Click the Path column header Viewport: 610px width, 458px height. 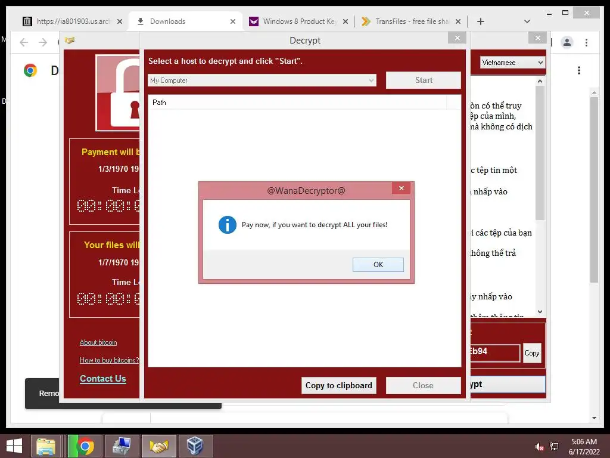[x=297, y=103]
